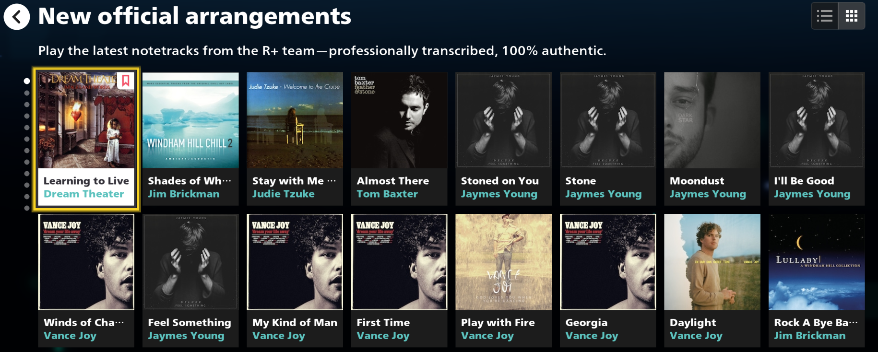The height and width of the screenshot is (352, 878).
Task: Open Moondust by Jaymes Young
Action: click(x=712, y=139)
